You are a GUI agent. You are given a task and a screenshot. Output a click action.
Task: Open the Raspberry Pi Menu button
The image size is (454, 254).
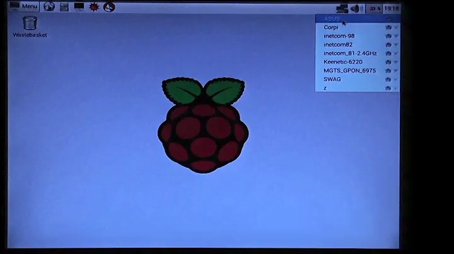[x=23, y=7]
